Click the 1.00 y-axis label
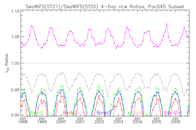The image size is (196, 130). [x=15, y=63]
